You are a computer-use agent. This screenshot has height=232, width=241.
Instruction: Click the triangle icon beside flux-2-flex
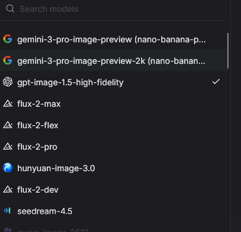(8, 125)
